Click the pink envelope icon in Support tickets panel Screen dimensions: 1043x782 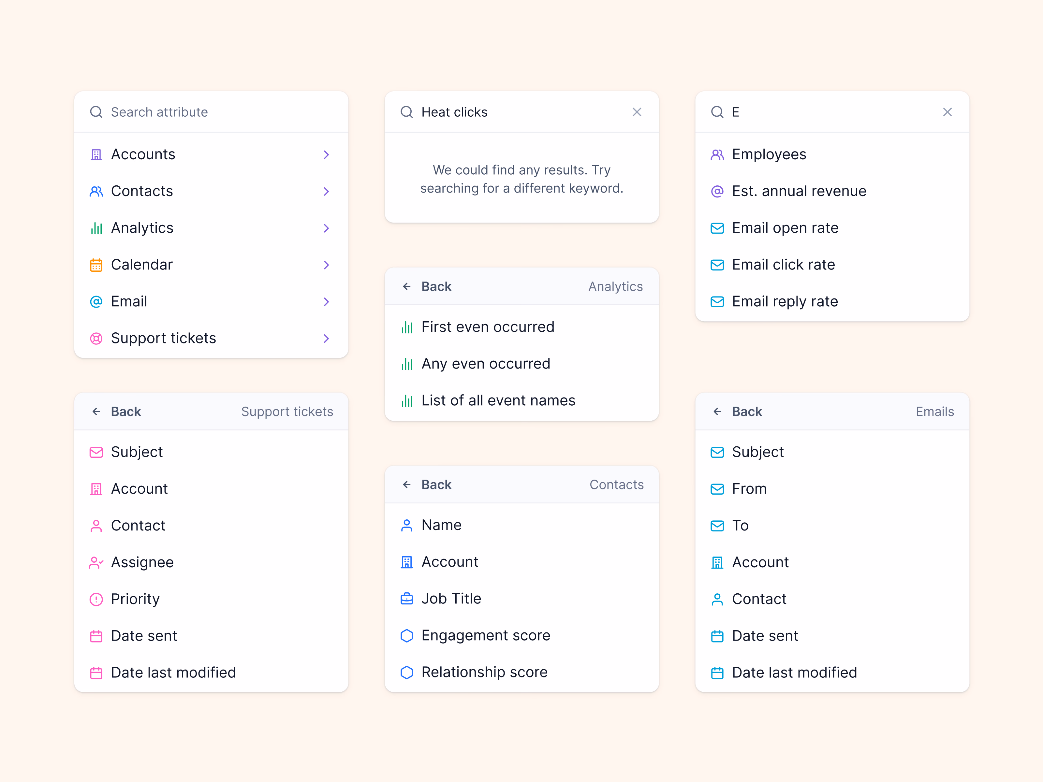coord(96,453)
